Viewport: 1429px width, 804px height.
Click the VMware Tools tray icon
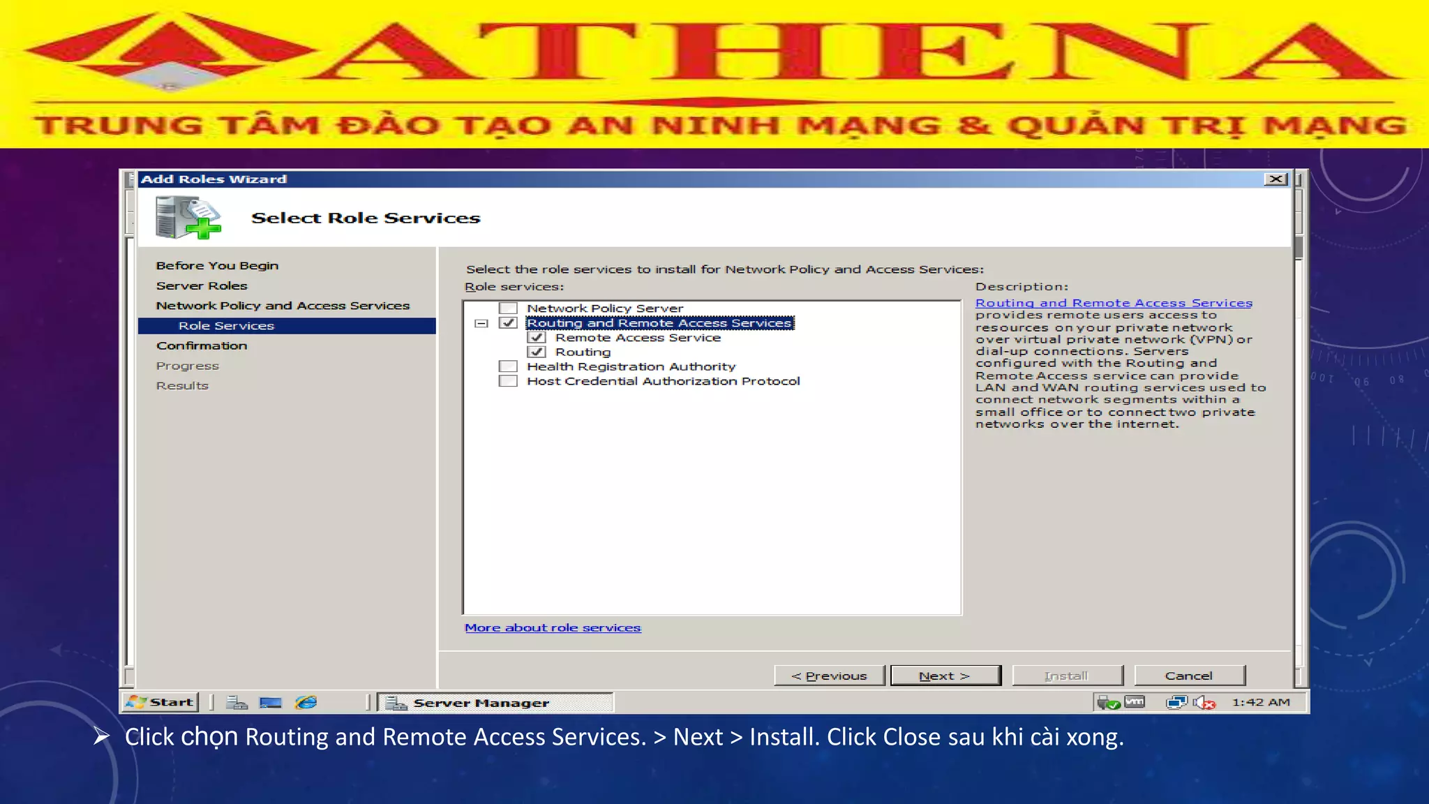coord(1135,702)
